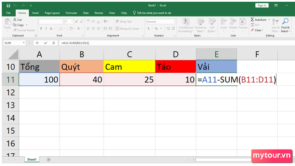Viewport: 295px width, 166px height.
Task: Align text left in cell
Action: tap(88, 28)
